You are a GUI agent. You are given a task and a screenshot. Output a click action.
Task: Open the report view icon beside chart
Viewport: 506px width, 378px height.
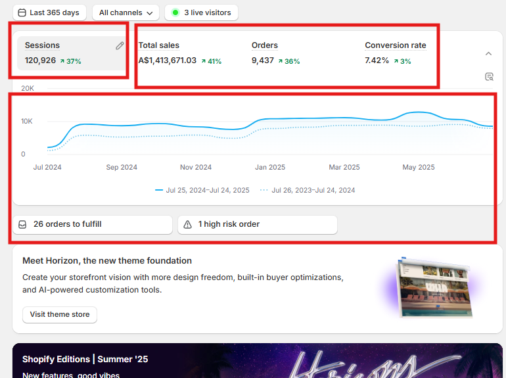click(489, 77)
